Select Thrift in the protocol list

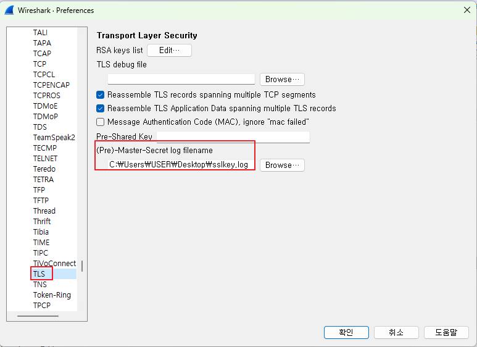[x=42, y=221]
